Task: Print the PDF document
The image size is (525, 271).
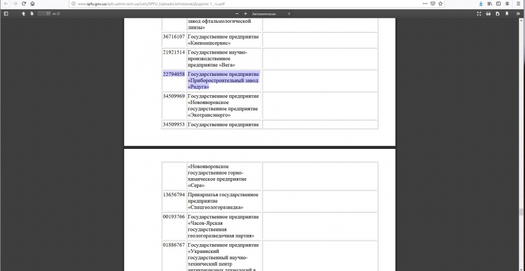Action: [x=488, y=13]
